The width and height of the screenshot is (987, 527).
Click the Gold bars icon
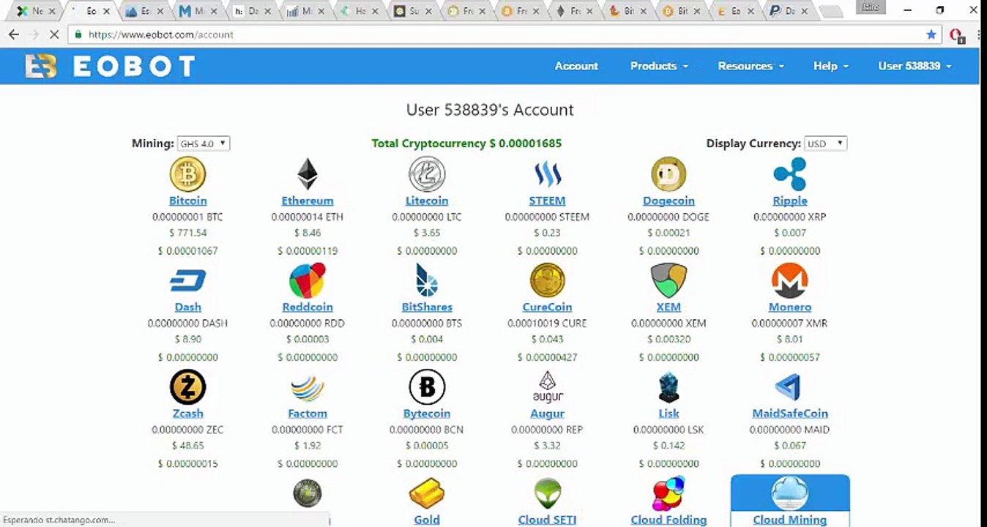[x=427, y=494]
